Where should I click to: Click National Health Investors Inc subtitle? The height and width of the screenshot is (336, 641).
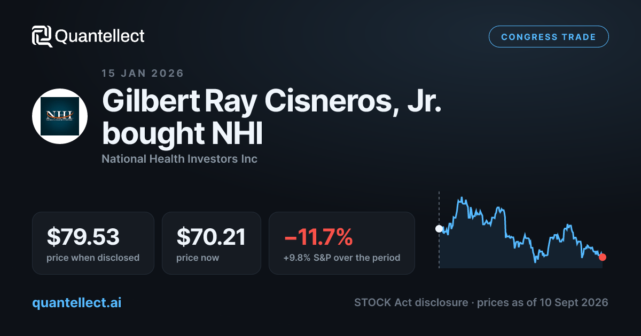tap(179, 159)
